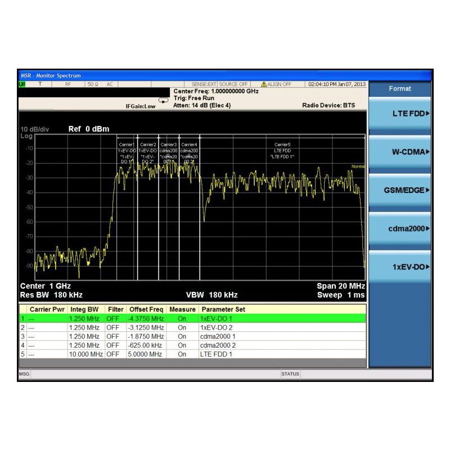Click the Carrier5 LTE FDD label
Screen dimensions: 450x450
point(282,150)
